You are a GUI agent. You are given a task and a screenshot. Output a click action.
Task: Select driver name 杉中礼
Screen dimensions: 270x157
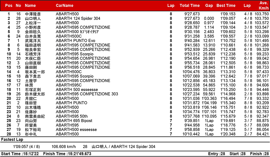click(x=31, y=134)
